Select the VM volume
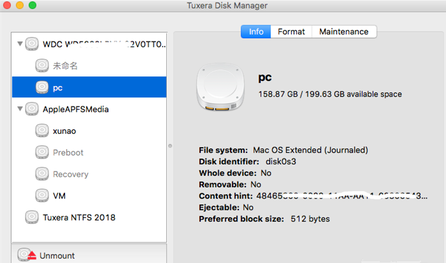Image resolution: width=446 pixels, height=263 pixels. click(60, 195)
